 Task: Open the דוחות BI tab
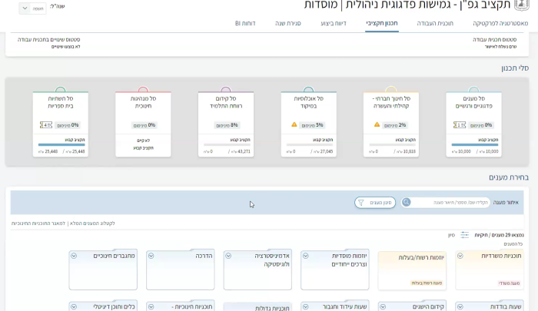[x=245, y=23]
